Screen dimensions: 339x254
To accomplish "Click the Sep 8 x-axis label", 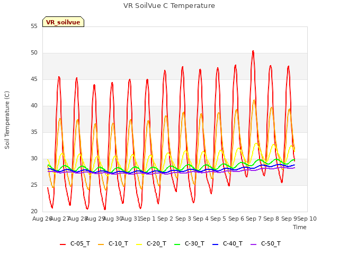I will (271, 219).
